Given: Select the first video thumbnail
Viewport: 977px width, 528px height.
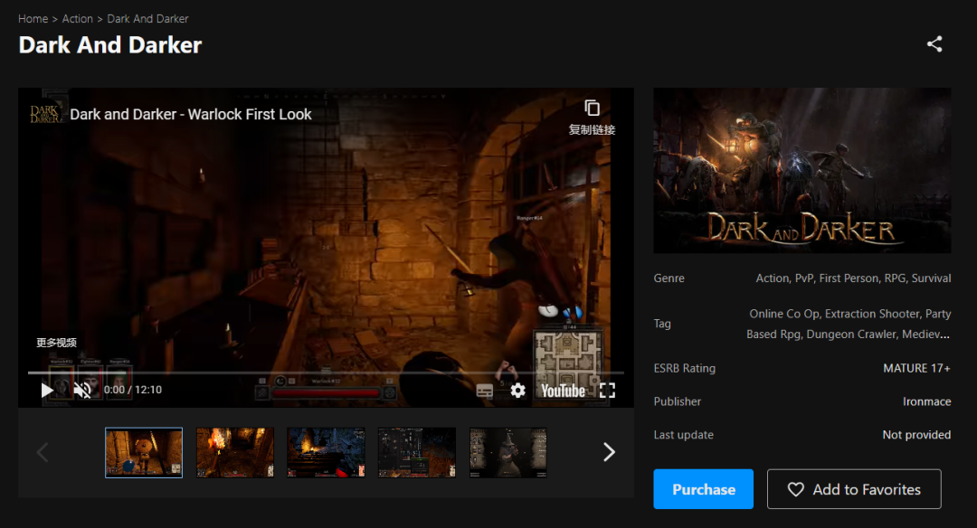Looking at the screenshot, I should pos(144,453).
